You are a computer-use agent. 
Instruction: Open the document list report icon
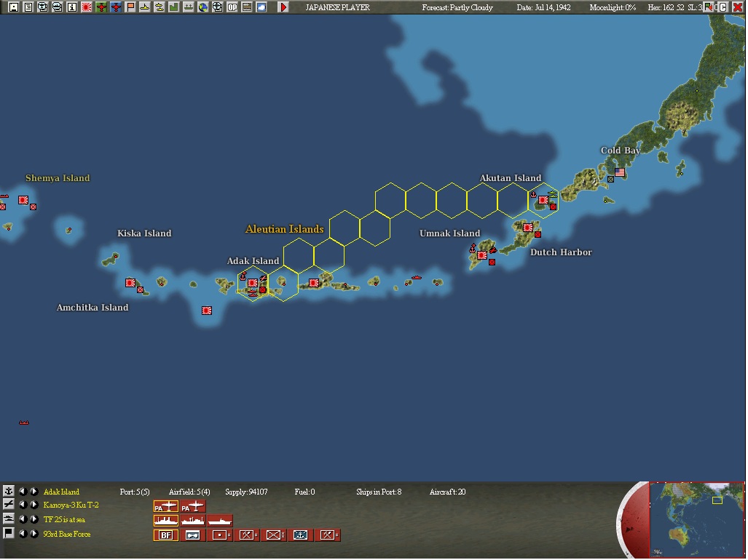28,7
